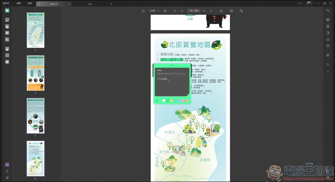Open the last tool icon in upper sidebar group

coord(7,62)
